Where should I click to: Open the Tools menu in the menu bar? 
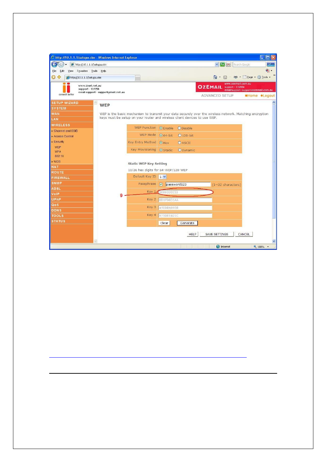94,71
